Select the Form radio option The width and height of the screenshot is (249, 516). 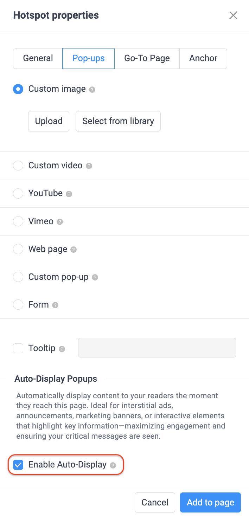tap(18, 304)
